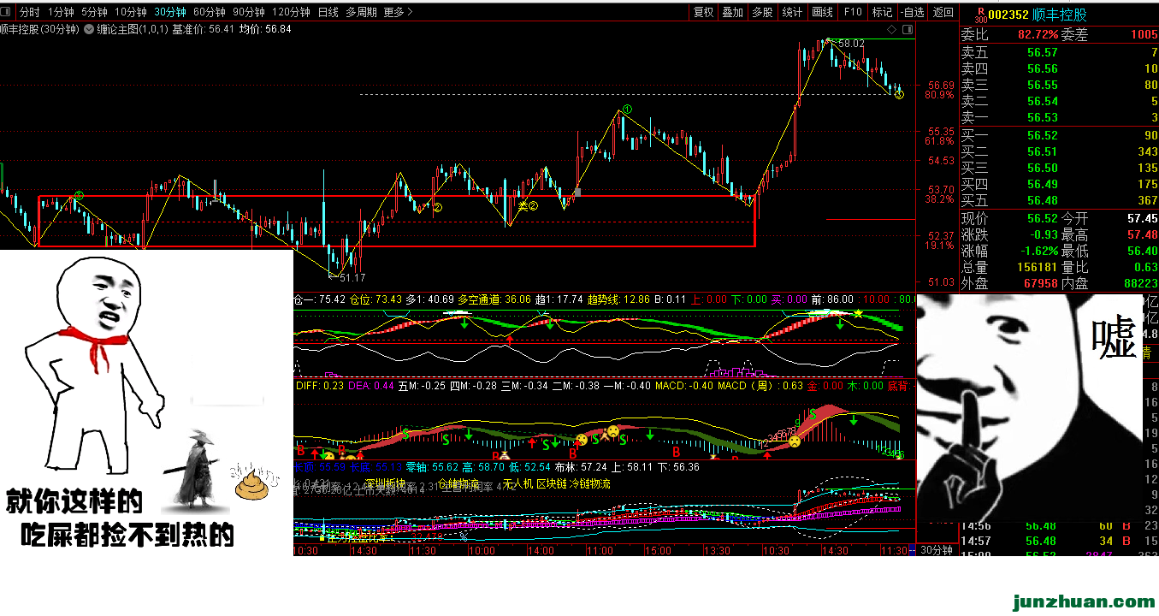Click the 30分钟 period box at bottom

point(937,550)
